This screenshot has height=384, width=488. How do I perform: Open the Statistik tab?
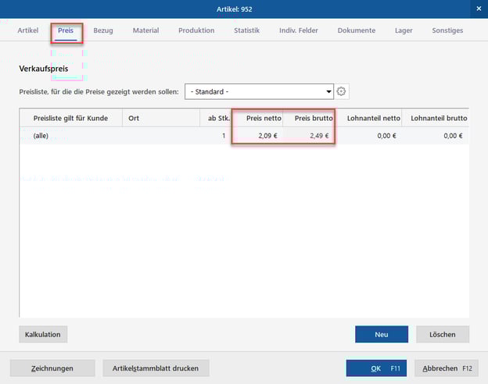tap(246, 30)
